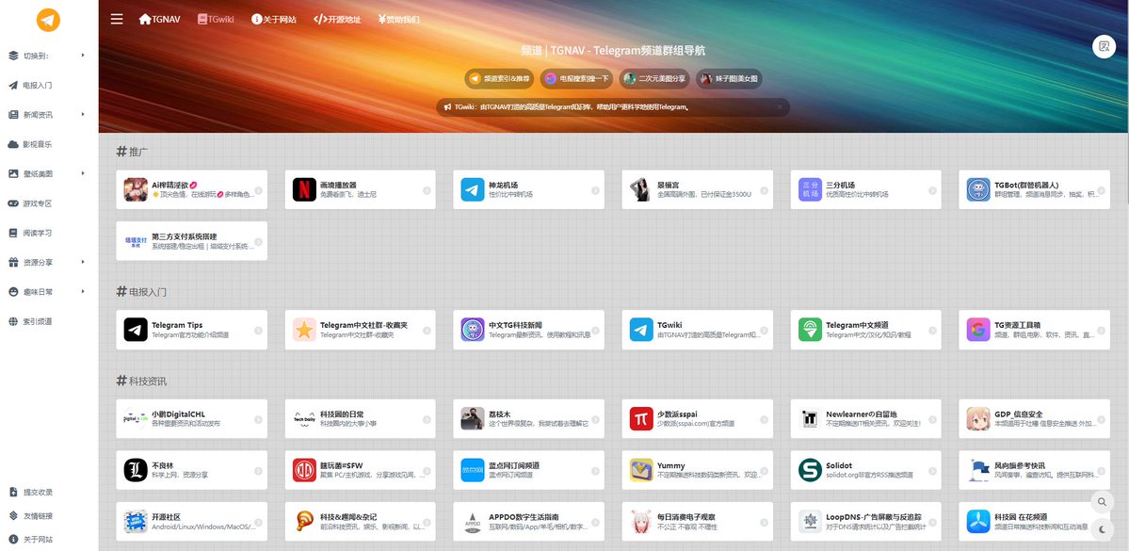Image resolution: width=1129 pixels, height=551 pixels.
Task: Open the 第三方支付系统搭建 card
Action: tap(191, 240)
